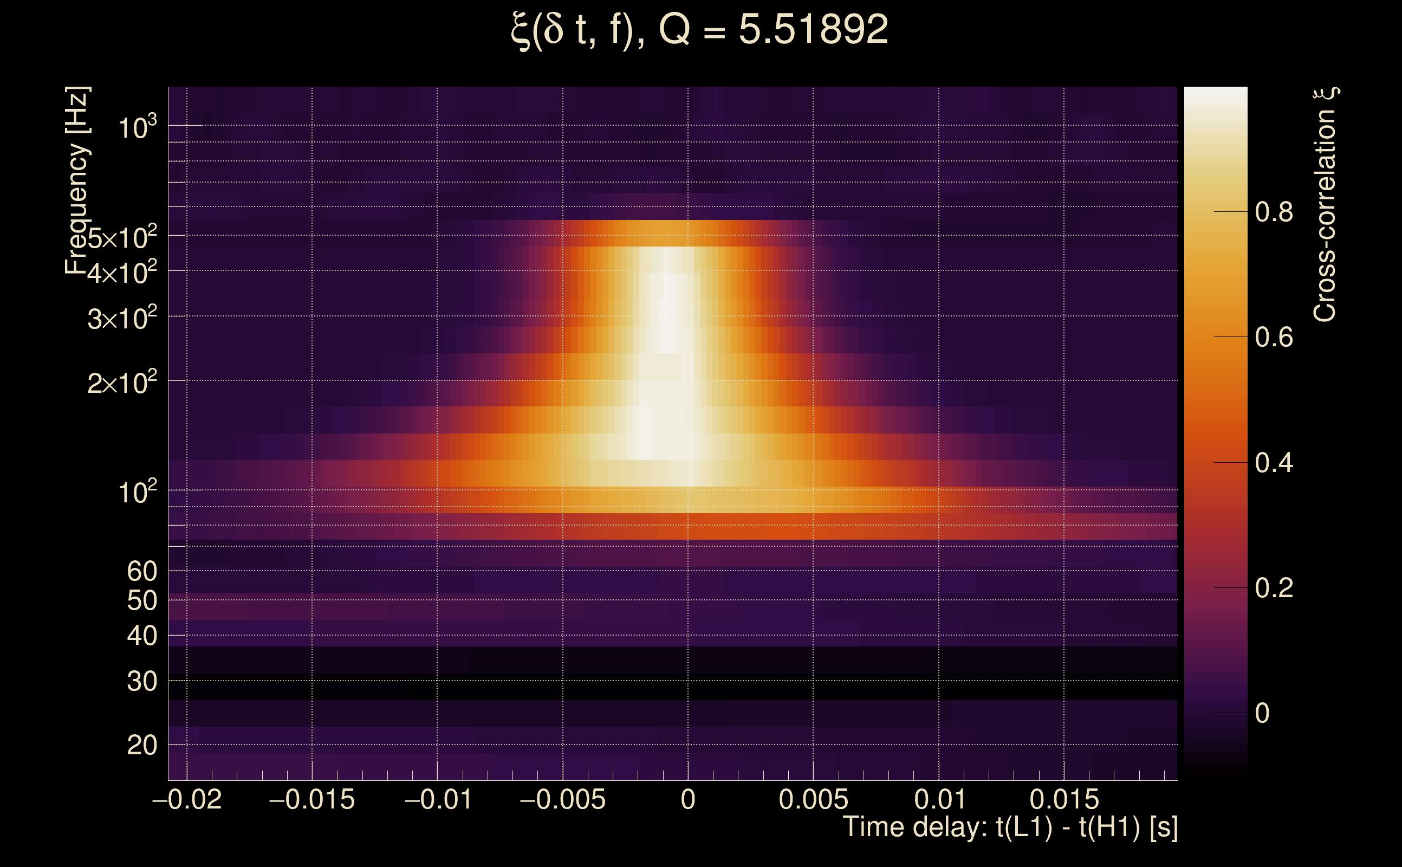Click the 0.2 colorbar tick label
This screenshot has width=1402, height=867.
tap(1274, 588)
